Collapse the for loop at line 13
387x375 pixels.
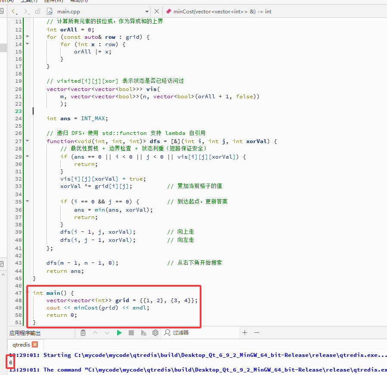[28, 36]
